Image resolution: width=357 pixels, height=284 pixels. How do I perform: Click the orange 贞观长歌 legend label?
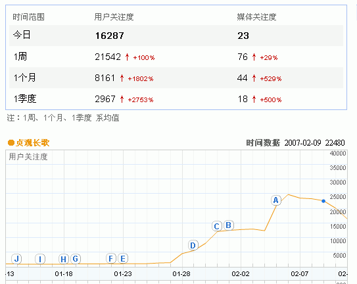coord(33,143)
